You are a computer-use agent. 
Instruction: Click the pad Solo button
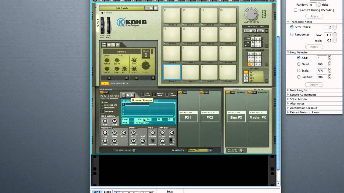[260, 31]
